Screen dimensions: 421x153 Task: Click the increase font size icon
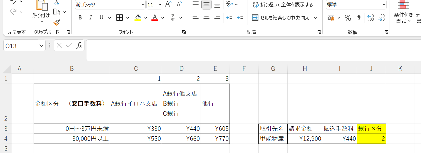coord(168,4)
